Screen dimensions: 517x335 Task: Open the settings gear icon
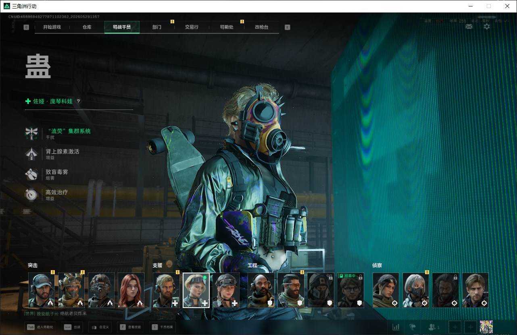coord(487,27)
